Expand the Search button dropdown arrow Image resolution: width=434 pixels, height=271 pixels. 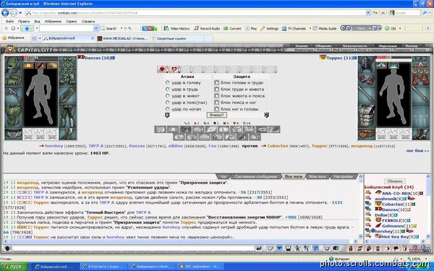[x=122, y=28]
